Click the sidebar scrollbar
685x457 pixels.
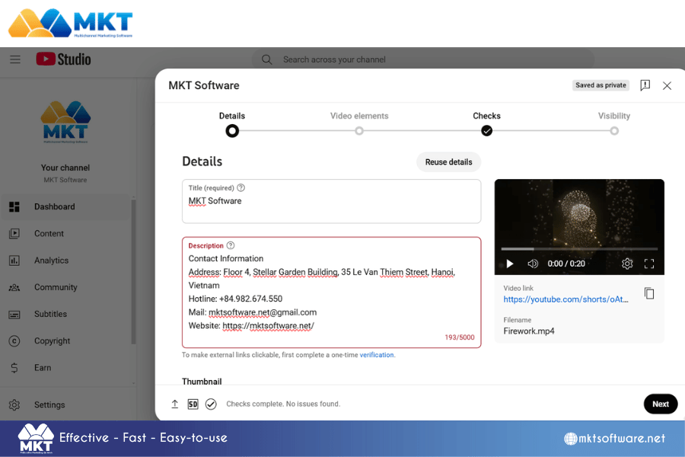click(x=133, y=271)
